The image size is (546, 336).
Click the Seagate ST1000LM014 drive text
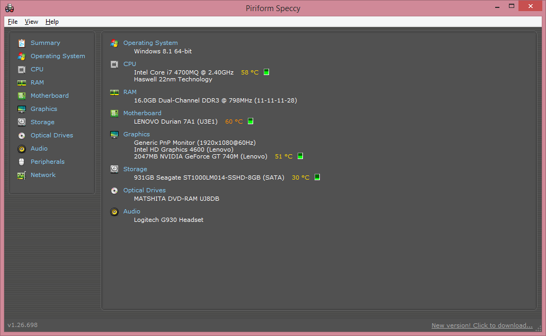click(x=208, y=177)
